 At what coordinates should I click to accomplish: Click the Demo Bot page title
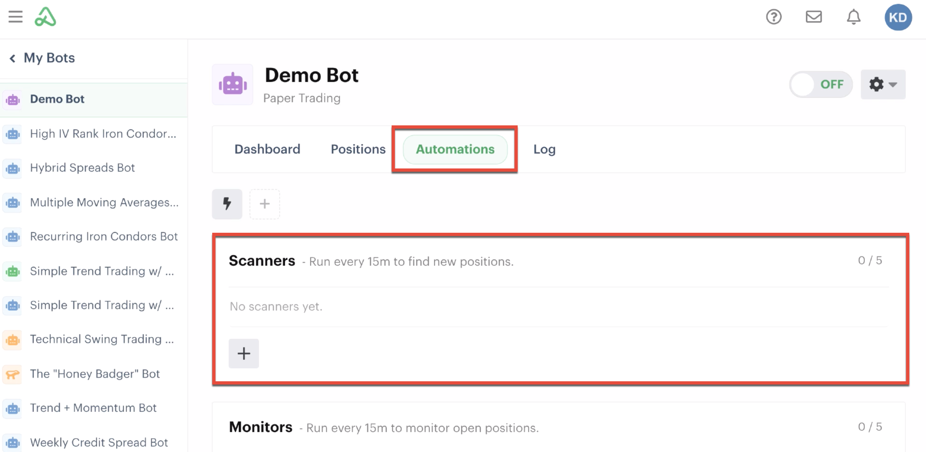tap(312, 76)
